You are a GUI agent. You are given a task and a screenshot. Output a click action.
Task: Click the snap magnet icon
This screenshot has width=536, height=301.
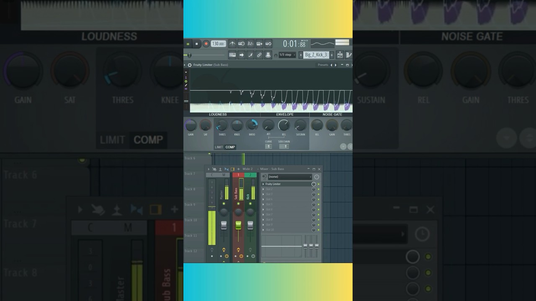point(276,55)
